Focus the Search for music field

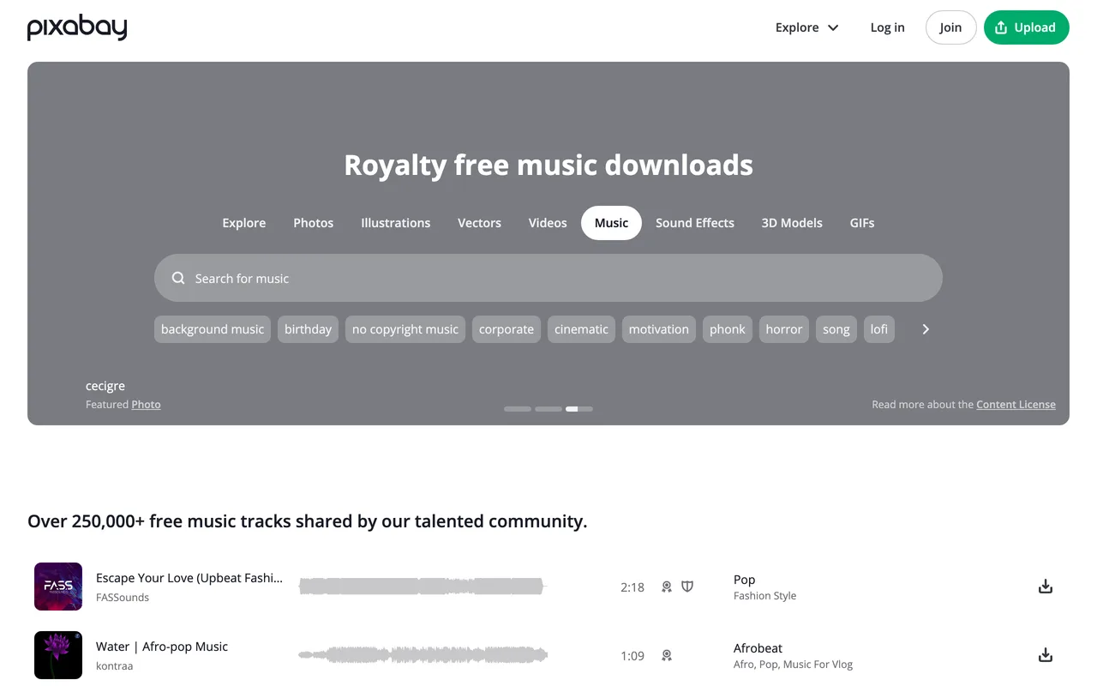tap(548, 278)
